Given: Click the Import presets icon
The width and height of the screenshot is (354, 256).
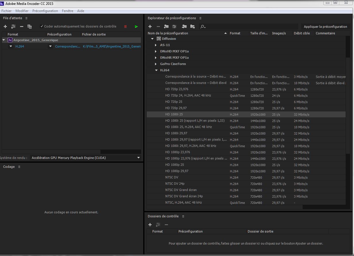Looking at the screenshot, I should pyautogui.click(x=184, y=27).
